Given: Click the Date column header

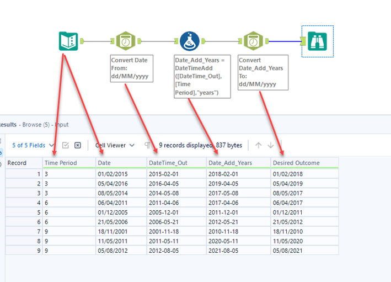Looking at the screenshot, I should [121, 163].
